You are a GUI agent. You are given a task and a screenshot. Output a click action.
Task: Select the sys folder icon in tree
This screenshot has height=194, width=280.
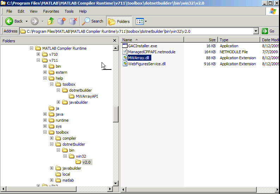(x=51, y=126)
